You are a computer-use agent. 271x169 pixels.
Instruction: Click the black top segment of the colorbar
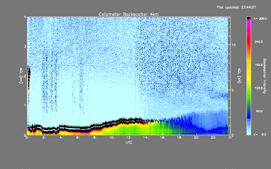point(249,18)
